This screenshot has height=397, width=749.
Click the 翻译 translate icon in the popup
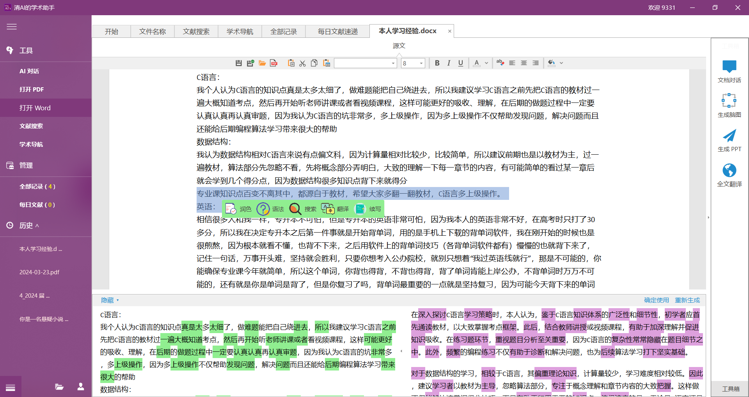pyautogui.click(x=328, y=209)
